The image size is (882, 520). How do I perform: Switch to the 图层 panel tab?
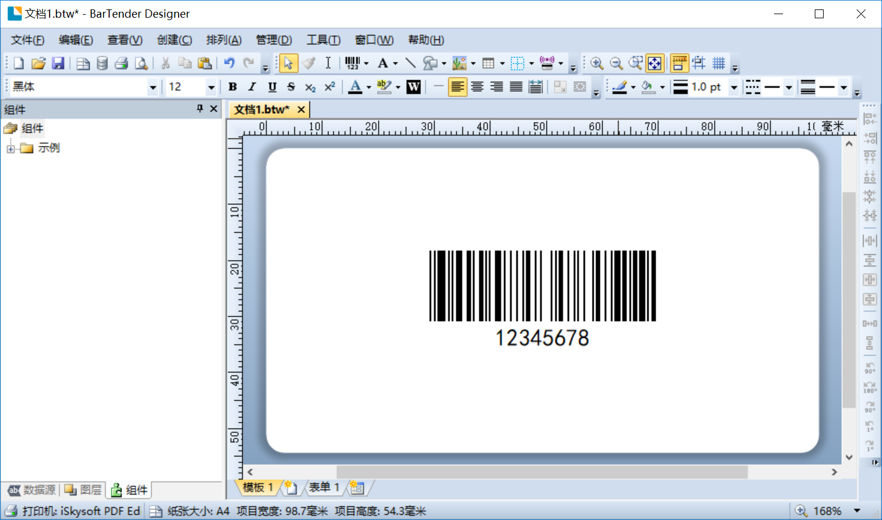(83, 490)
